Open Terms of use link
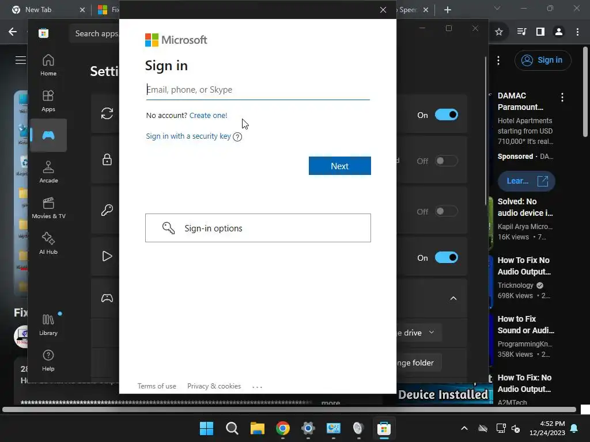Screen dimensions: 590x442 pos(157,386)
